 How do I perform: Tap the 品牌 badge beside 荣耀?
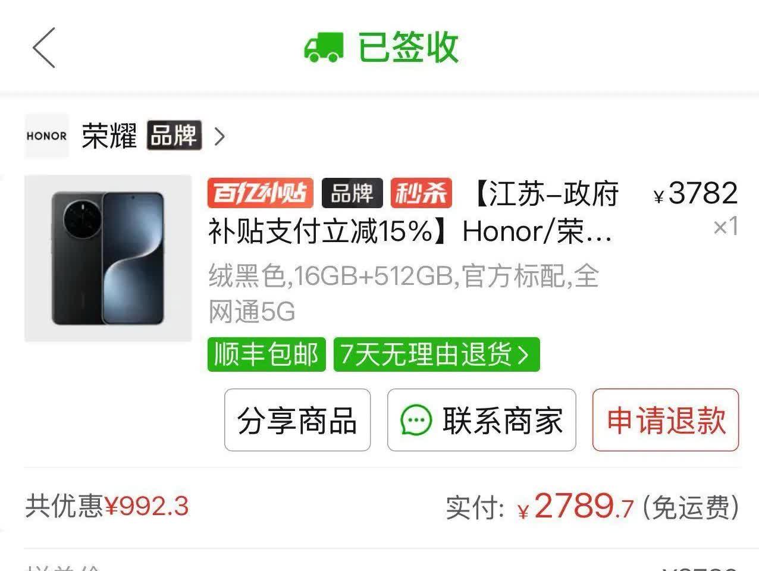174,136
